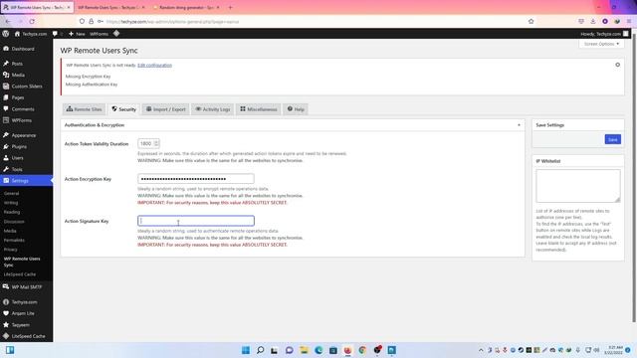Image resolution: width=637 pixels, height=358 pixels.
Task: Open Discussion settings submenu item
Action: point(14,222)
